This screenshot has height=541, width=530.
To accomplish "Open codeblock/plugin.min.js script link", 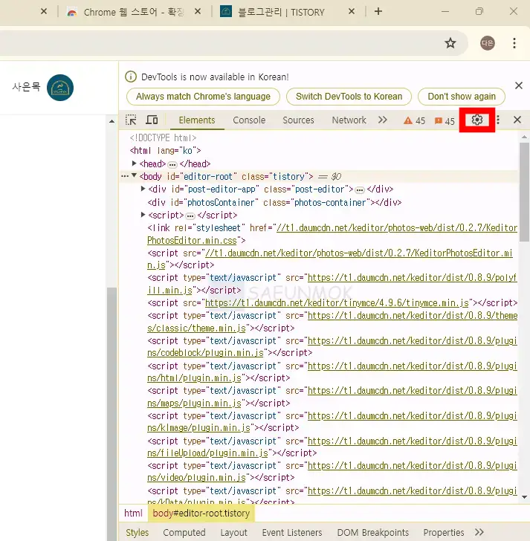I will (332, 347).
